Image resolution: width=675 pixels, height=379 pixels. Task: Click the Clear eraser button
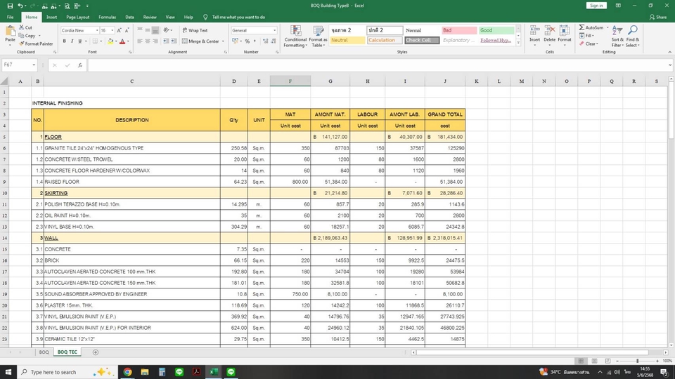(589, 44)
